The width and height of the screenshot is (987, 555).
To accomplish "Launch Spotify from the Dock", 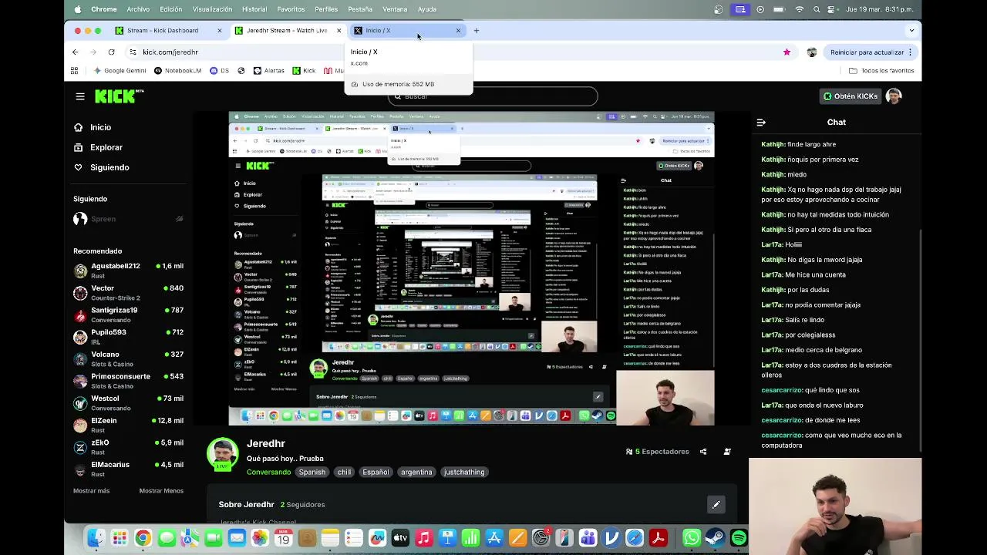I will 739,538.
